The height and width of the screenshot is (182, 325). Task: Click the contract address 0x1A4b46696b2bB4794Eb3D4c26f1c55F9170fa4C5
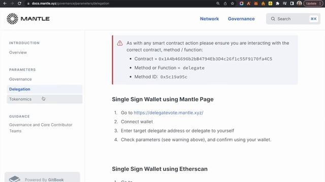pos(215,59)
